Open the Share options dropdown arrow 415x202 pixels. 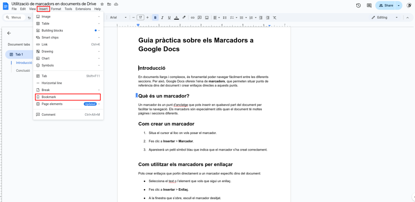tap(399, 5)
